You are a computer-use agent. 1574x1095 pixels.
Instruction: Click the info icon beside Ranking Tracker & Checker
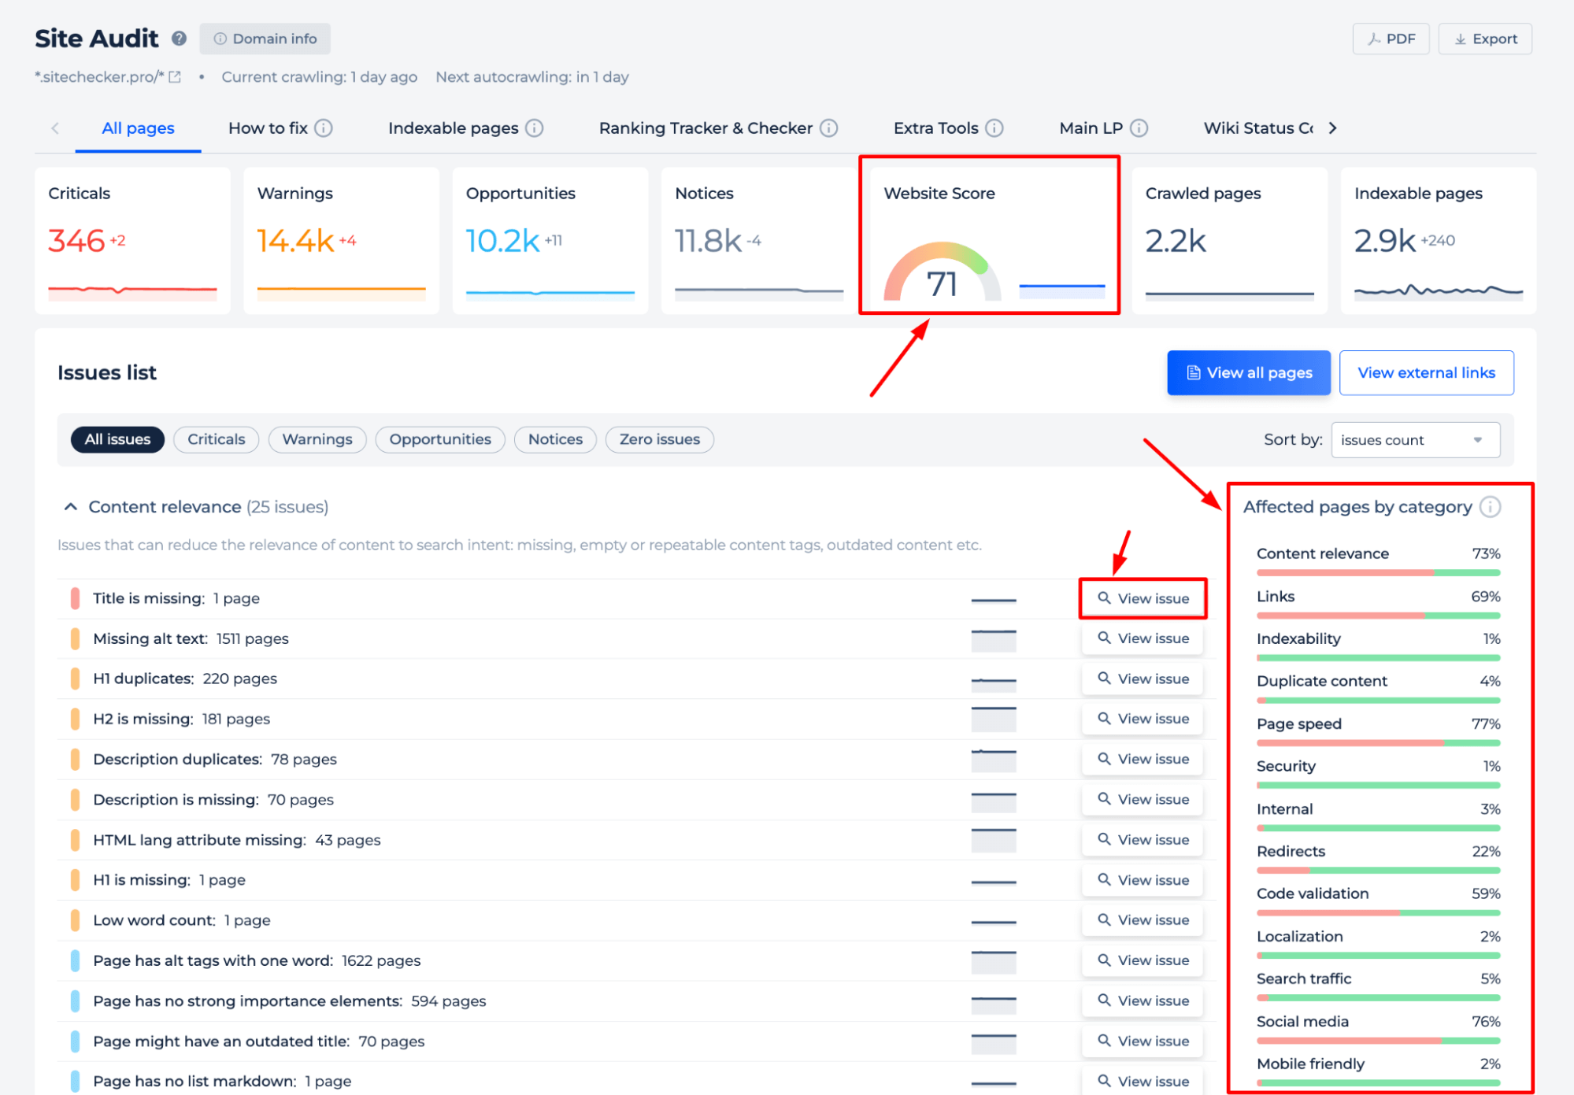click(829, 128)
